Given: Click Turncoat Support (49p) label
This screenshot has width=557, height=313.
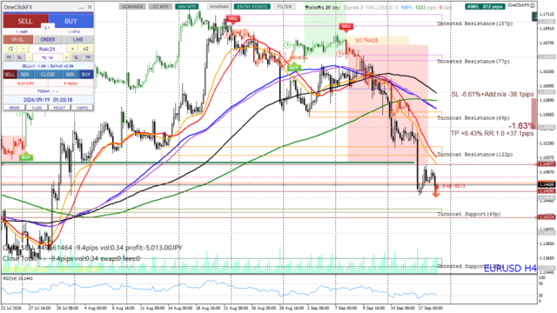Looking at the screenshot, I should coord(468,214).
